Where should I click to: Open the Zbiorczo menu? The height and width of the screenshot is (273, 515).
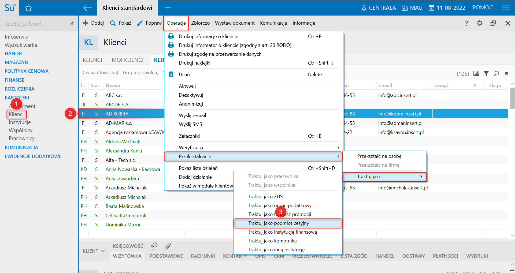(201, 23)
